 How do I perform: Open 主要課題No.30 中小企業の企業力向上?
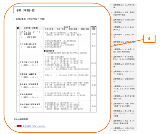(x=124, y=28)
